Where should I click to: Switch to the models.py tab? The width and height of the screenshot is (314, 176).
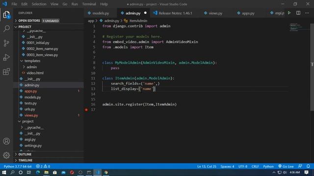pyautogui.click(x=101, y=13)
